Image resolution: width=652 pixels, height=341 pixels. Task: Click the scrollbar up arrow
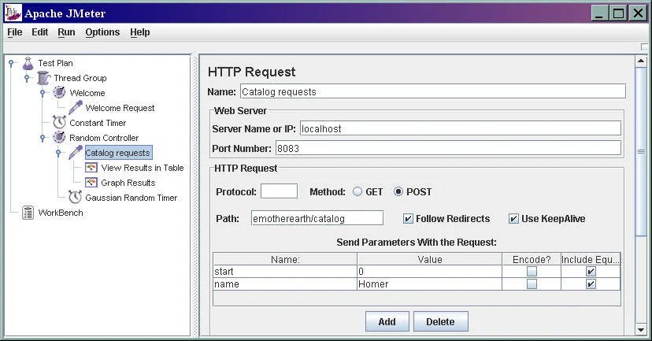click(641, 61)
